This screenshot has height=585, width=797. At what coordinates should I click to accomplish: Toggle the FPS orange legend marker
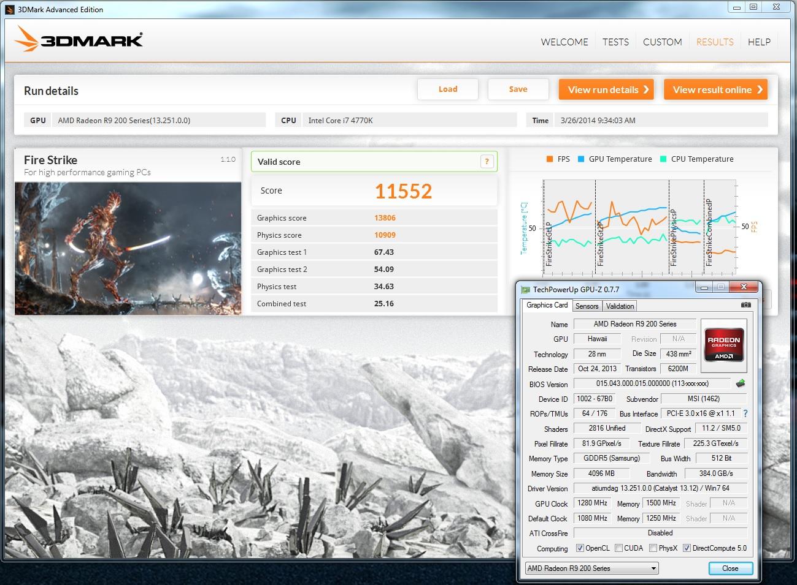click(x=549, y=159)
